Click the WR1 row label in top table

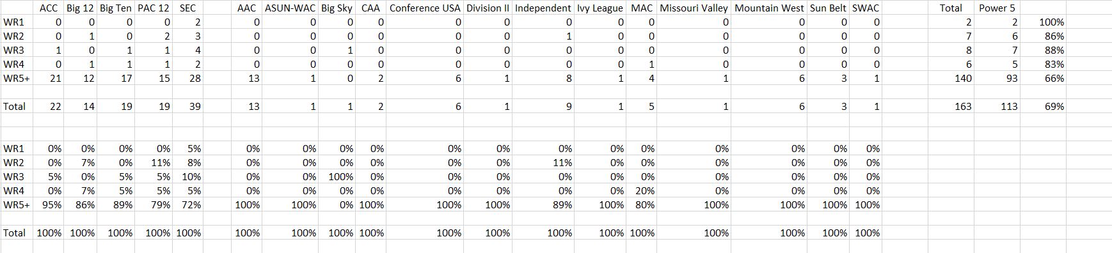click(13, 22)
